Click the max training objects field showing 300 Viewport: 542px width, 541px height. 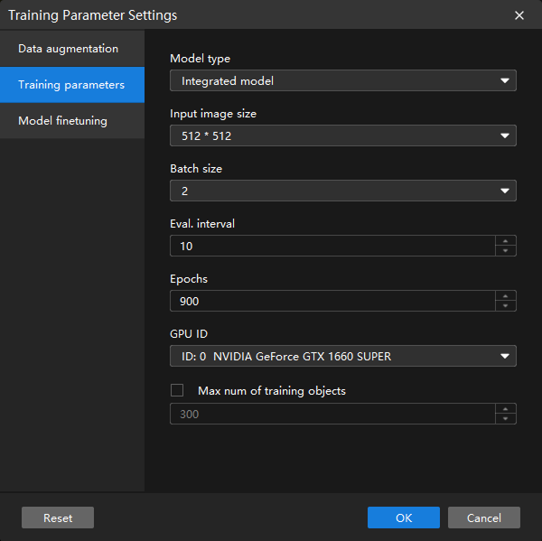pyautogui.click(x=332, y=414)
